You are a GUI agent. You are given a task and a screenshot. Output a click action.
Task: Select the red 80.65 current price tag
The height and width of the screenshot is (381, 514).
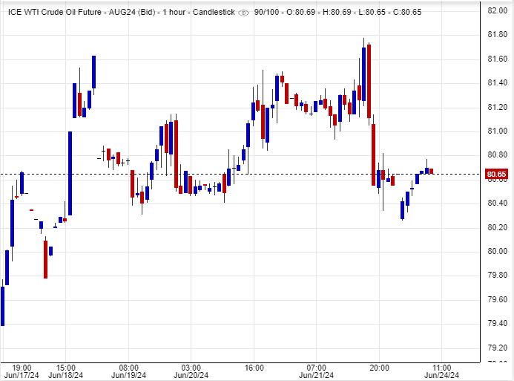click(x=496, y=175)
